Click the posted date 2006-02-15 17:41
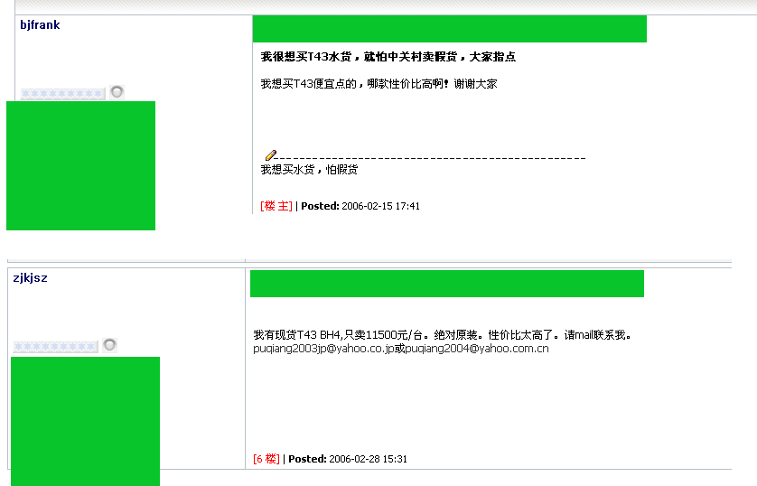Screen dimensions: 757x486 coord(380,206)
